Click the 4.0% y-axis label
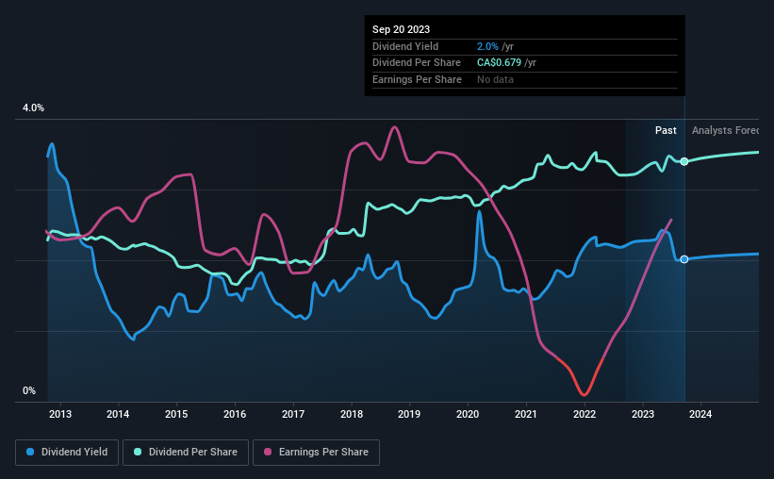Viewport: 774px width, 479px height. pos(33,107)
